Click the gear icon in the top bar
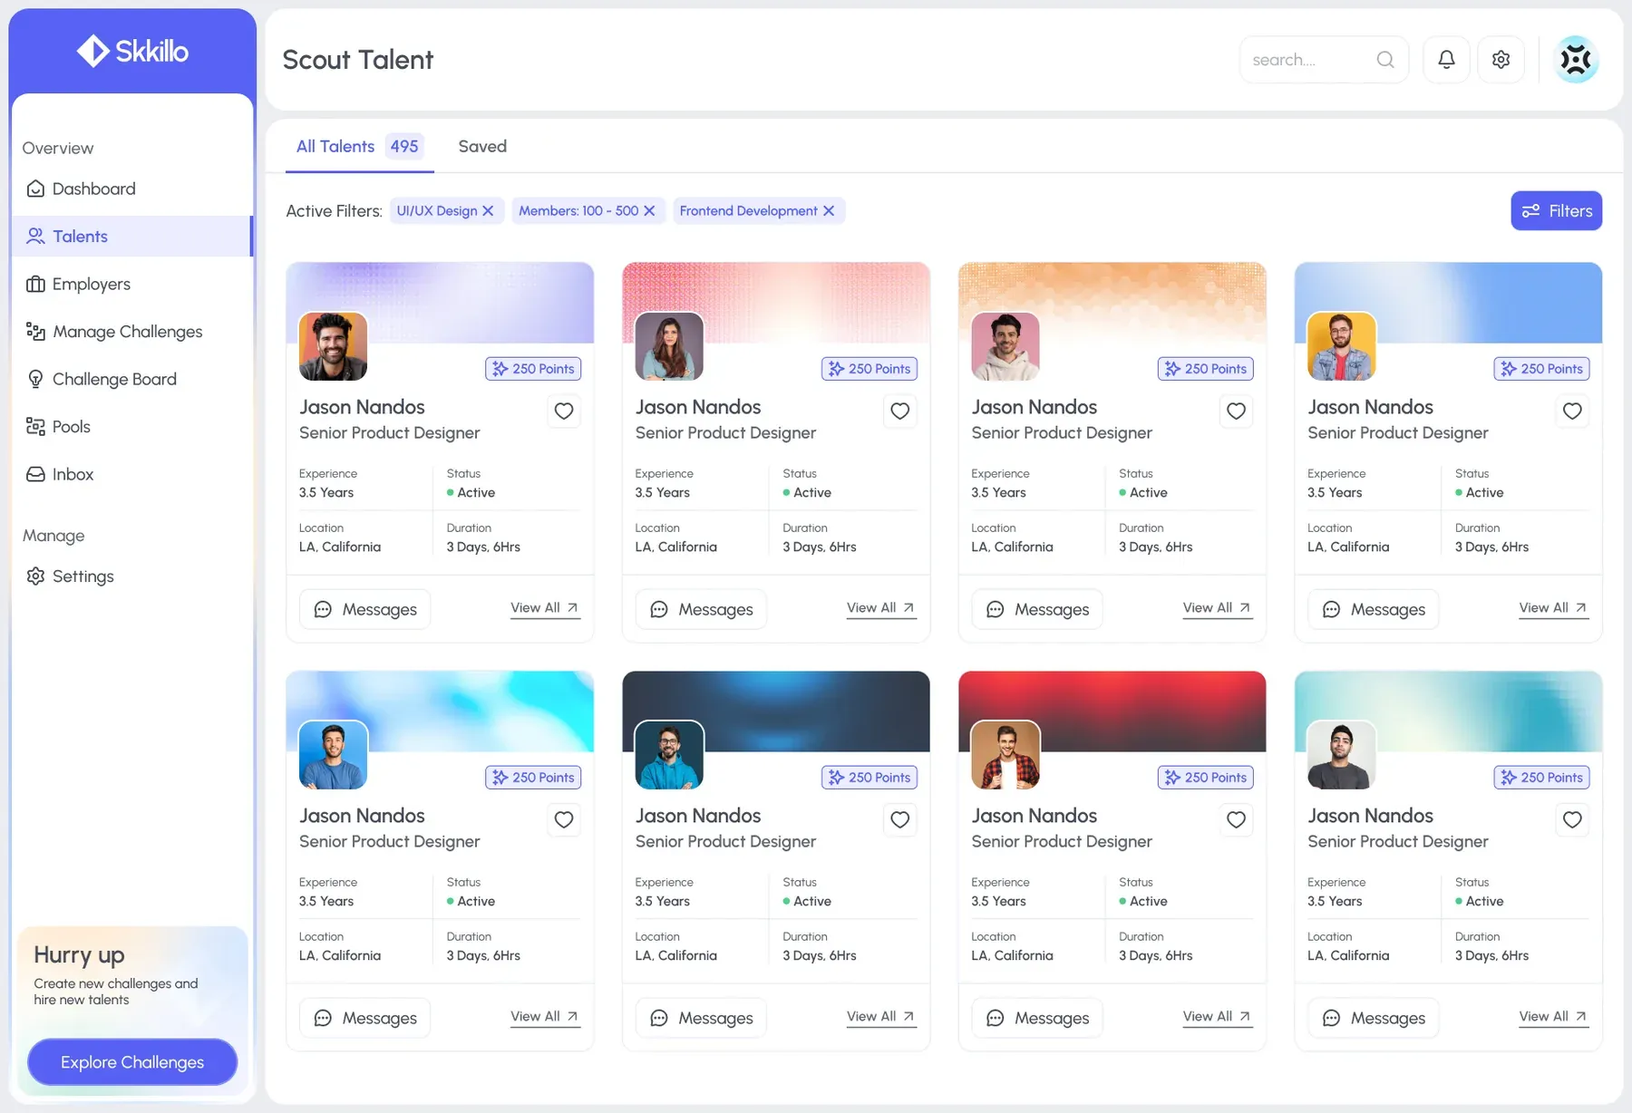The image size is (1632, 1113). pyautogui.click(x=1501, y=60)
